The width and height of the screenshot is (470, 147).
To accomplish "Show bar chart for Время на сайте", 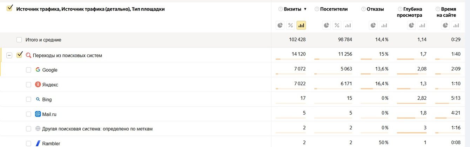I will point(456,25).
